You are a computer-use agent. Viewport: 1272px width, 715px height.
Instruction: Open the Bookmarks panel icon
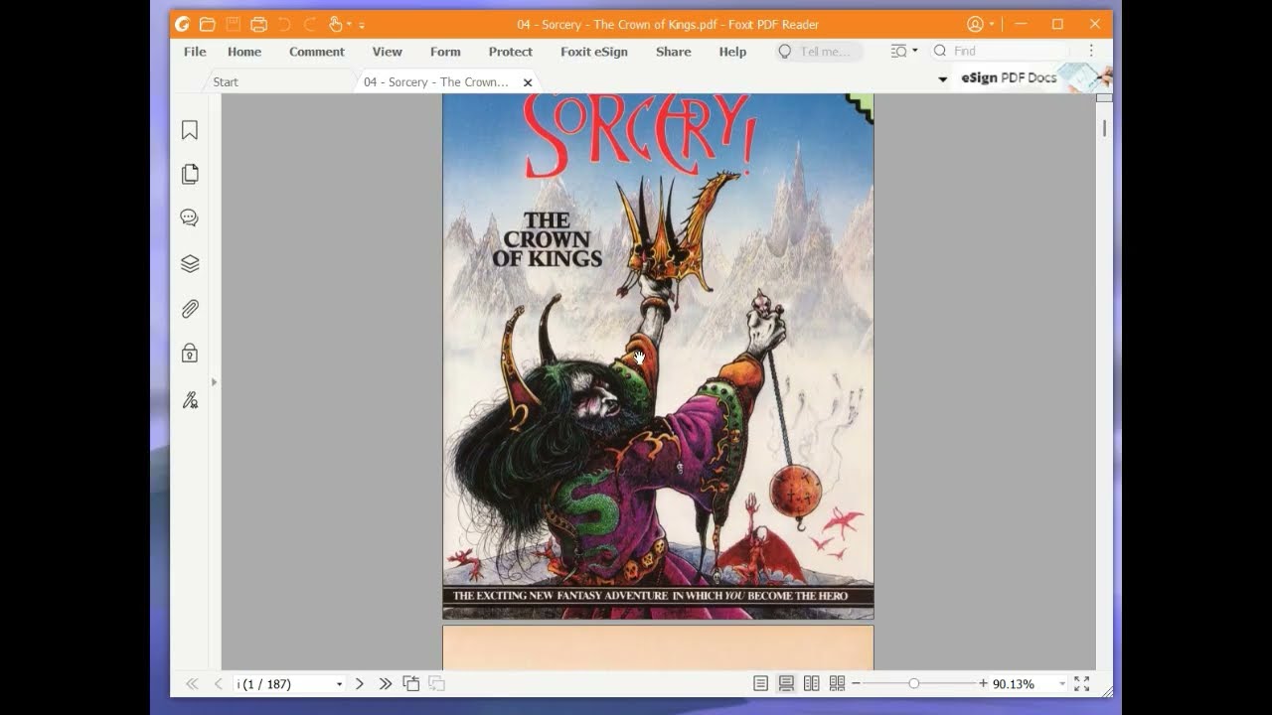coord(190,130)
